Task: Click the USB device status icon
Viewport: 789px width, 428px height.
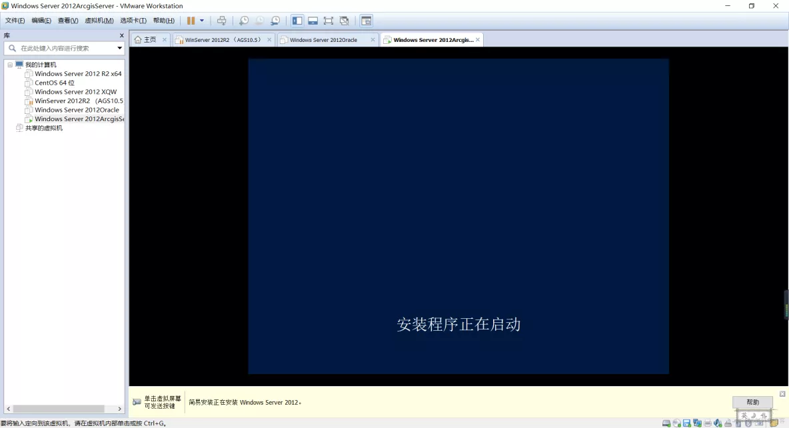Action: 728,422
